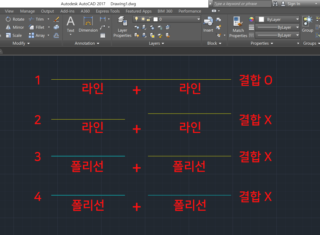Click the search binoculars icon
320x235 pixels.
pos(275,4)
